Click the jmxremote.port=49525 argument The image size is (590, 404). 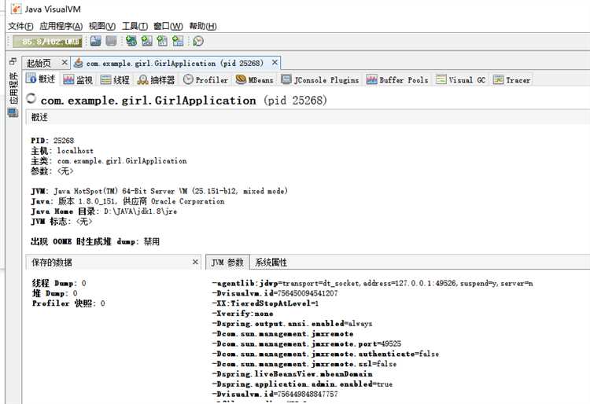click(306, 343)
